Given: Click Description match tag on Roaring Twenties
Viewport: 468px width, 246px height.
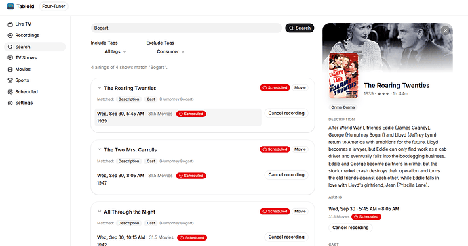Looking at the screenshot, I should pyautogui.click(x=129, y=99).
